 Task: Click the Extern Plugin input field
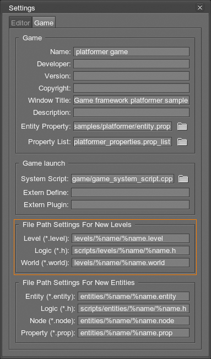click(130, 205)
